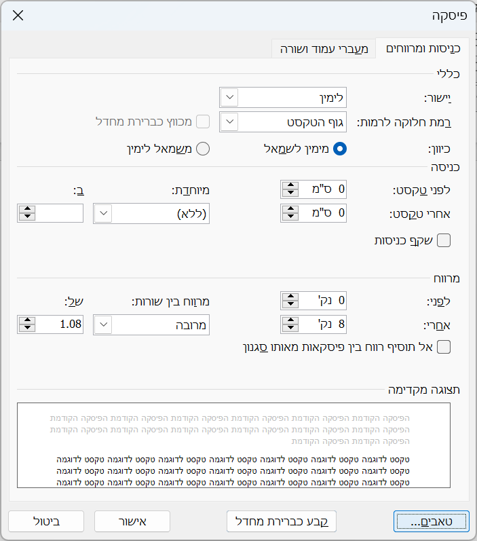
Task: Increase the spacing אחרי value
Action: (x=291, y=320)
